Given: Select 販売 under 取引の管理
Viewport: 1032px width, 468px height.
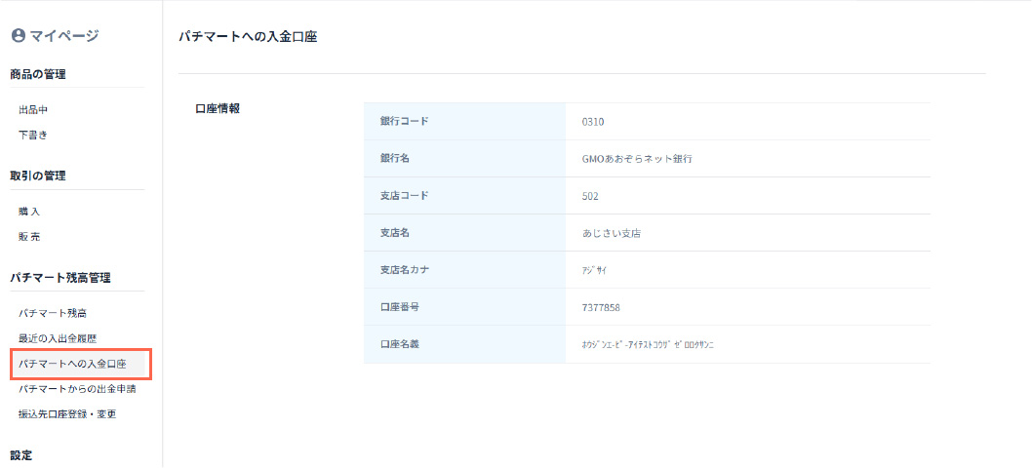Looking at the screenshot, I should pyautogui.click(x=29, y=237).
